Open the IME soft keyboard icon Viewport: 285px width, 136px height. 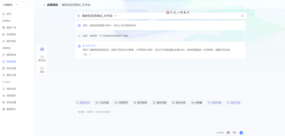coord(181,12)
